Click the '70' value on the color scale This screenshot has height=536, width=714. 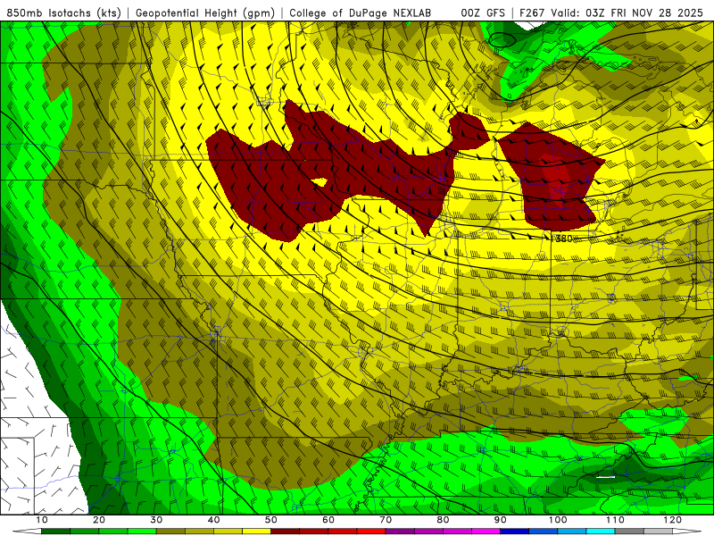pyautogui.click(x=386, y=520)
